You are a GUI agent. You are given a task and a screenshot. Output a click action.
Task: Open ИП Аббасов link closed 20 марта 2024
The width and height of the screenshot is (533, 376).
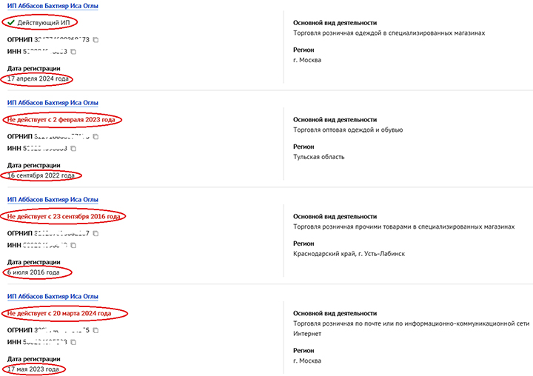coord(52,297)
